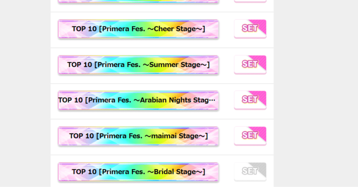Viewport: 358px width, 187px height.
Task: Click the partially visible SET button at top
Action: (250, 1)
